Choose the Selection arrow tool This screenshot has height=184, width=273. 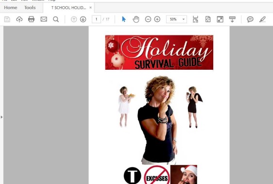(124, 19)
